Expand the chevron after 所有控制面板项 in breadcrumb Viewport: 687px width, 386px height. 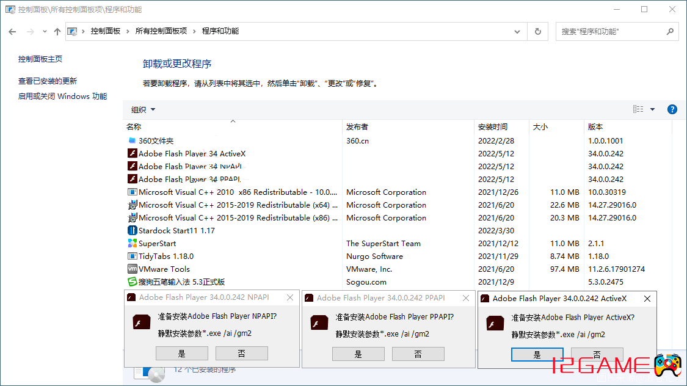(x=194, y=32)
